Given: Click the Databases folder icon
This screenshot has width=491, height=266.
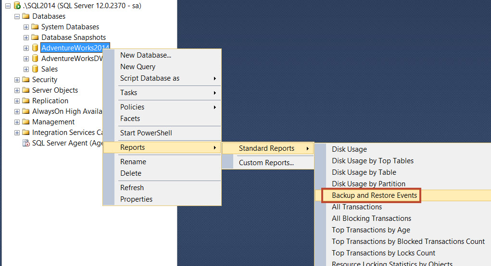Looking at the screenshot, I should coord(26,16).
